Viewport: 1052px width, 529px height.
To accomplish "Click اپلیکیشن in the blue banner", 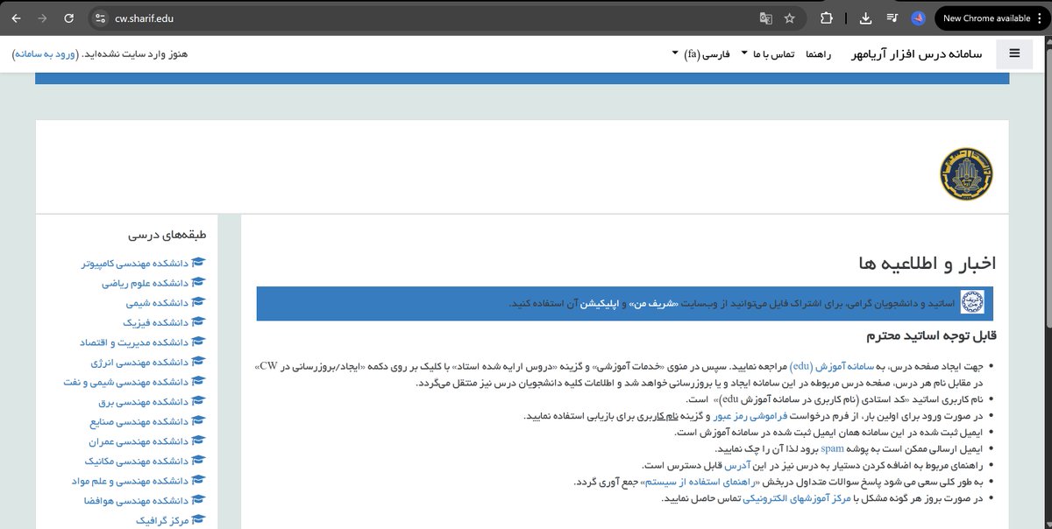I will click(x=601, y=303).
